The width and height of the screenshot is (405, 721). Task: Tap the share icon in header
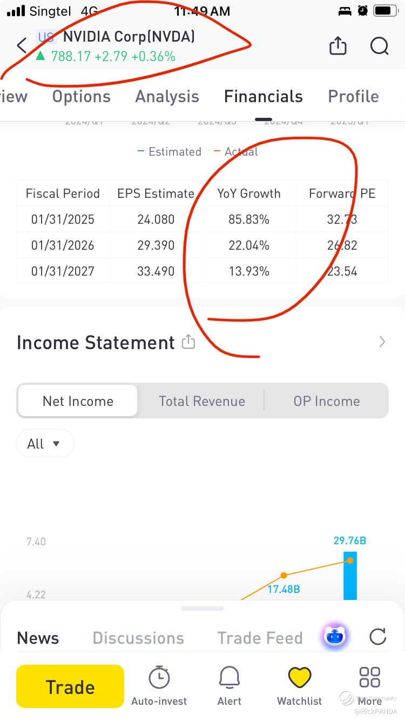click(337, 46)
